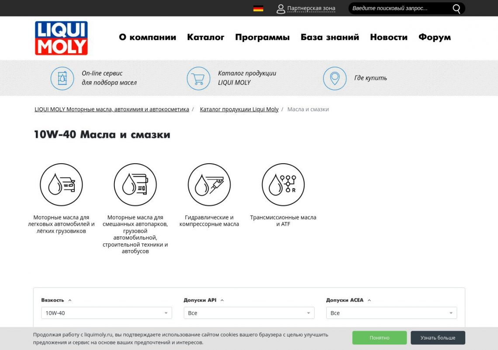Open the Вязкость 10W-40 dropdown
The height and width of the screenshot is (350, 498).
tap(107, 313)
